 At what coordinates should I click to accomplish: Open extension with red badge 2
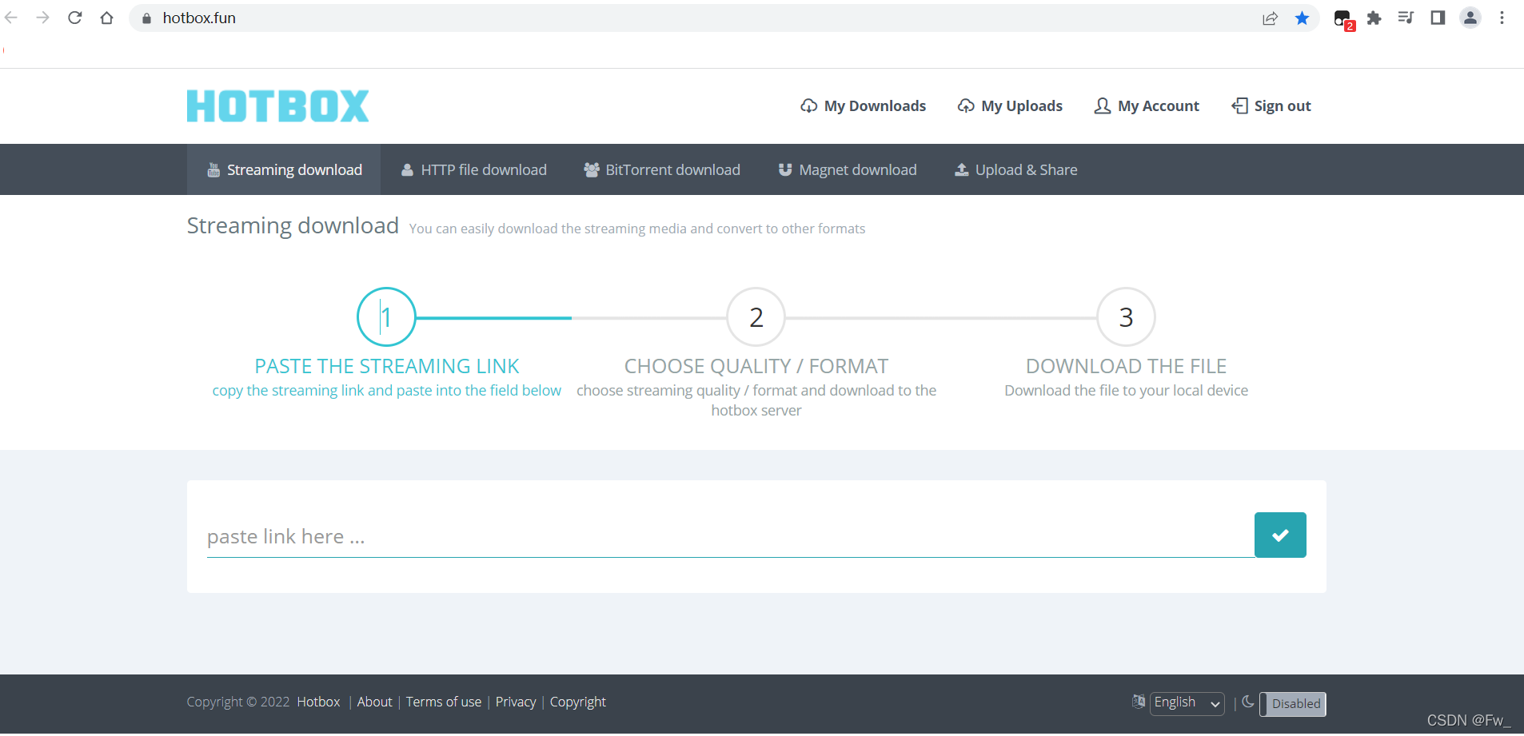pos(1343,19)
